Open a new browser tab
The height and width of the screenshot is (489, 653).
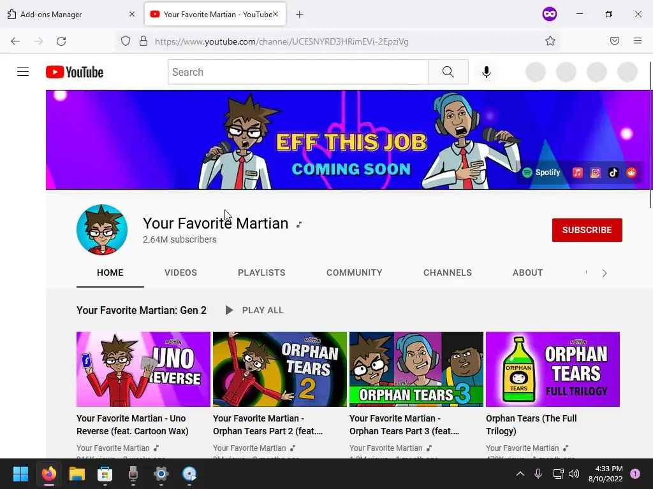coord(300,15)
